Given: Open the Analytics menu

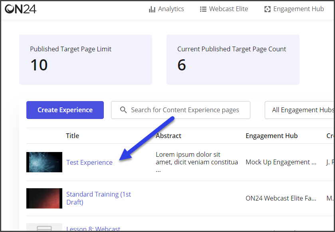Looking at the screenshot, I should tap(167, 9).
